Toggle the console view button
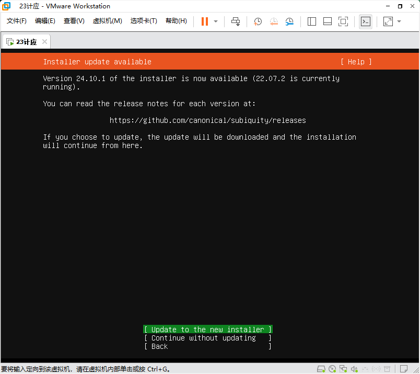 (366, 21)
